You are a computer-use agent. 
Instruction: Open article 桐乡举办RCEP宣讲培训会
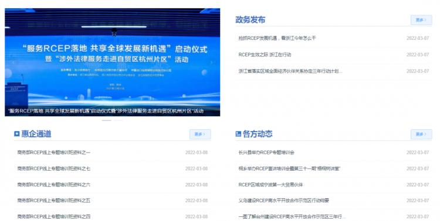pyautogui.click(x=289, y=169)
